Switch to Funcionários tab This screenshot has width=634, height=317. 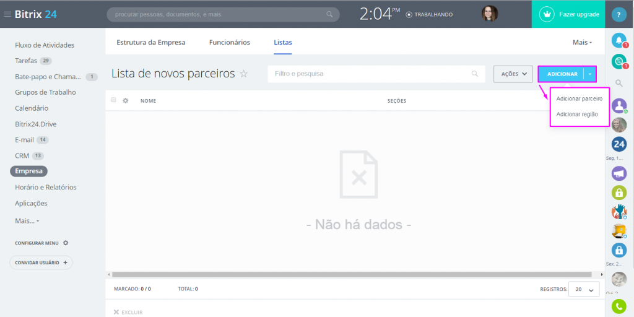pyautogui.click(x=230, y=42)
